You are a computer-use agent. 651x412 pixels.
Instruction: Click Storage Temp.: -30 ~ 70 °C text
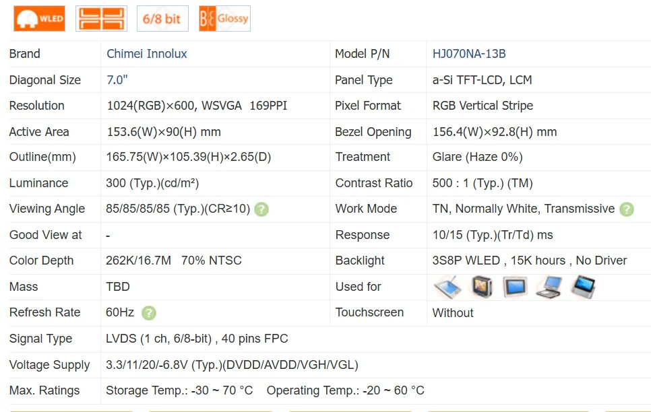[x=179, y=390]
